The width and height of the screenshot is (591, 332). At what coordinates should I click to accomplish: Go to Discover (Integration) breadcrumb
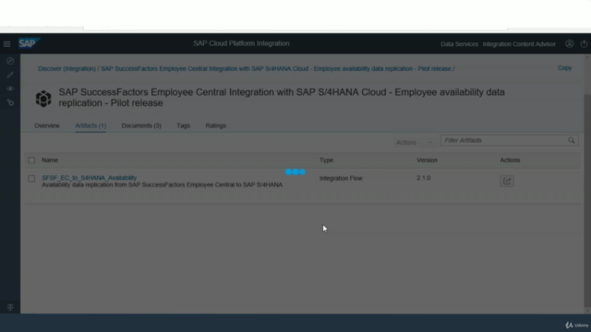click(x=66, y=69)
